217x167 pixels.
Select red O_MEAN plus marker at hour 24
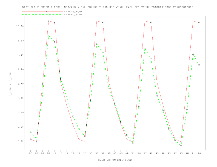click(x=79, y=139)
